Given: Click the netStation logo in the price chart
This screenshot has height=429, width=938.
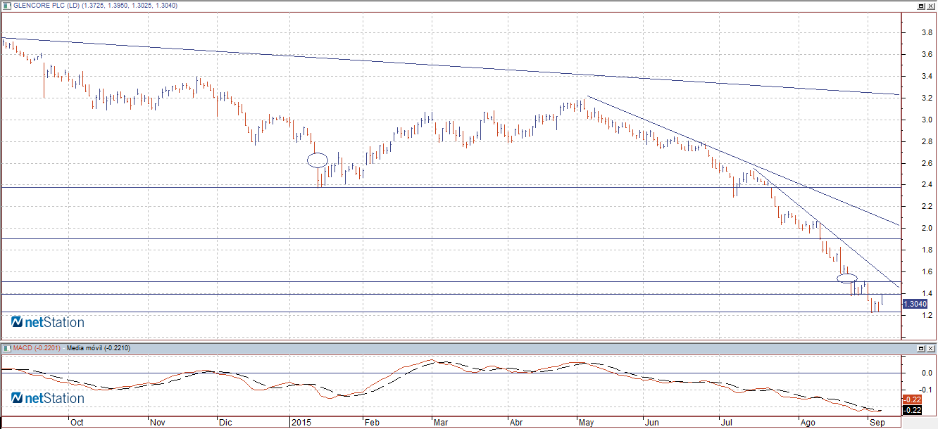Looking at the screenshot, I should pyautogui.click(x=47, y=322).
